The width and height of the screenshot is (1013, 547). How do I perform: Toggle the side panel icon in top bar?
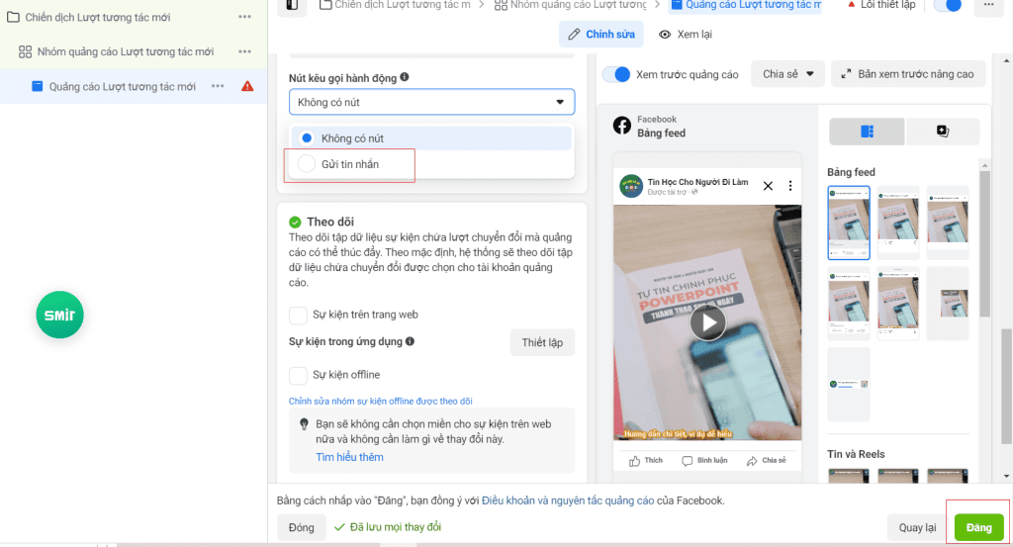coord(292,5)
